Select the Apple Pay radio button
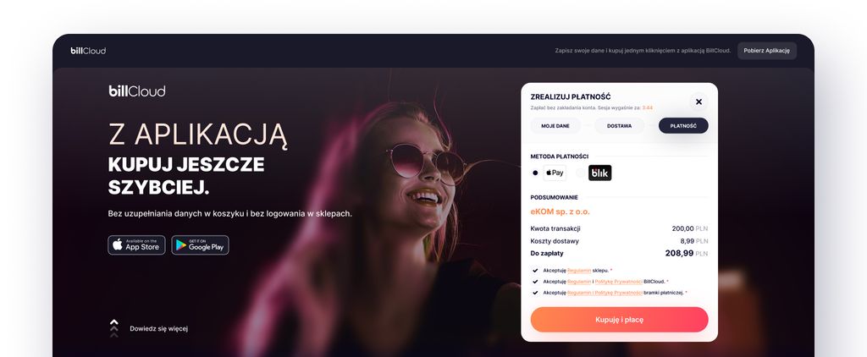The image size is (867, 357). coord(535,173)
